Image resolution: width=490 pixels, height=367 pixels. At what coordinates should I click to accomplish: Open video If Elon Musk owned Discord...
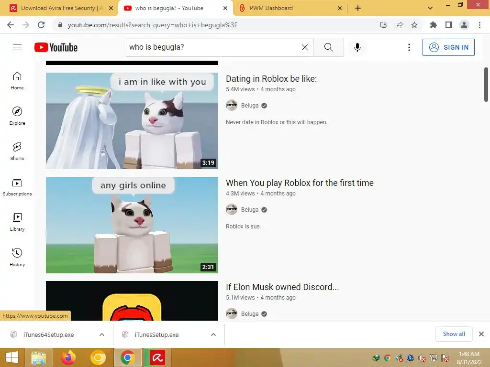282,287
